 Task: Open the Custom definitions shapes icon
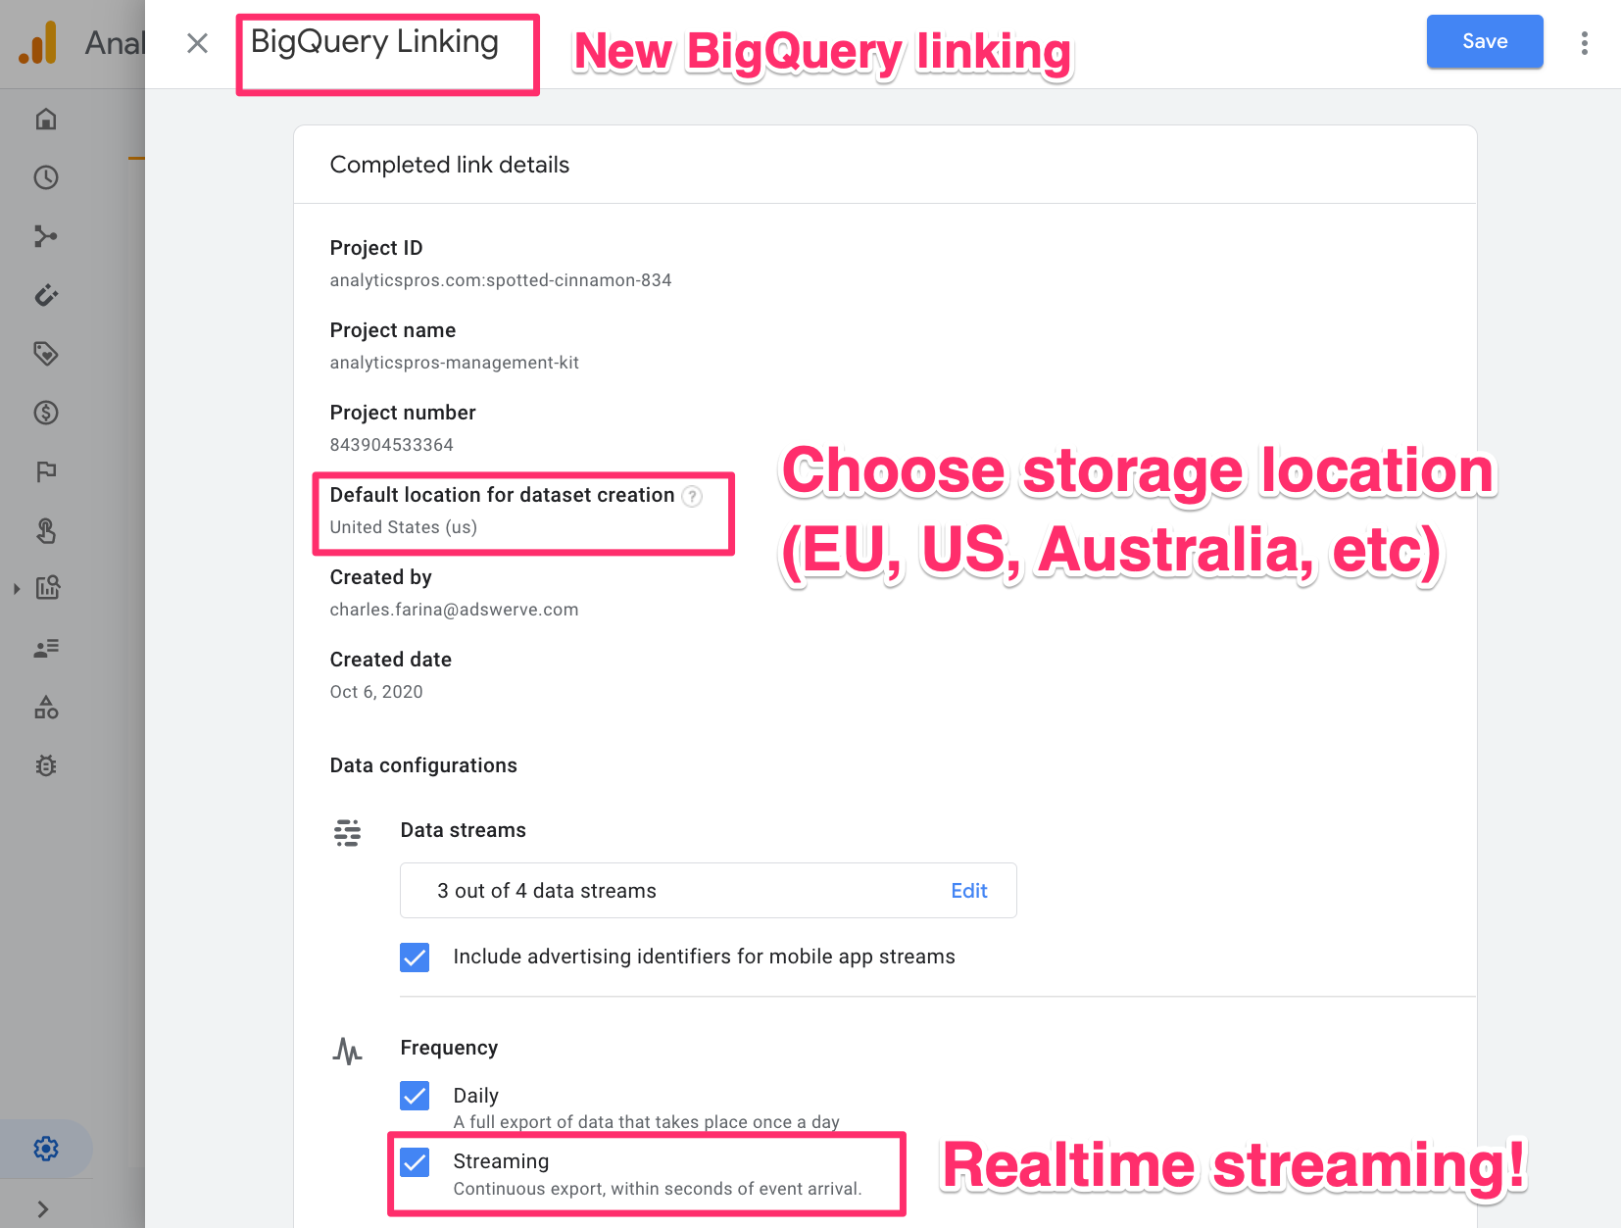(46, 707)
